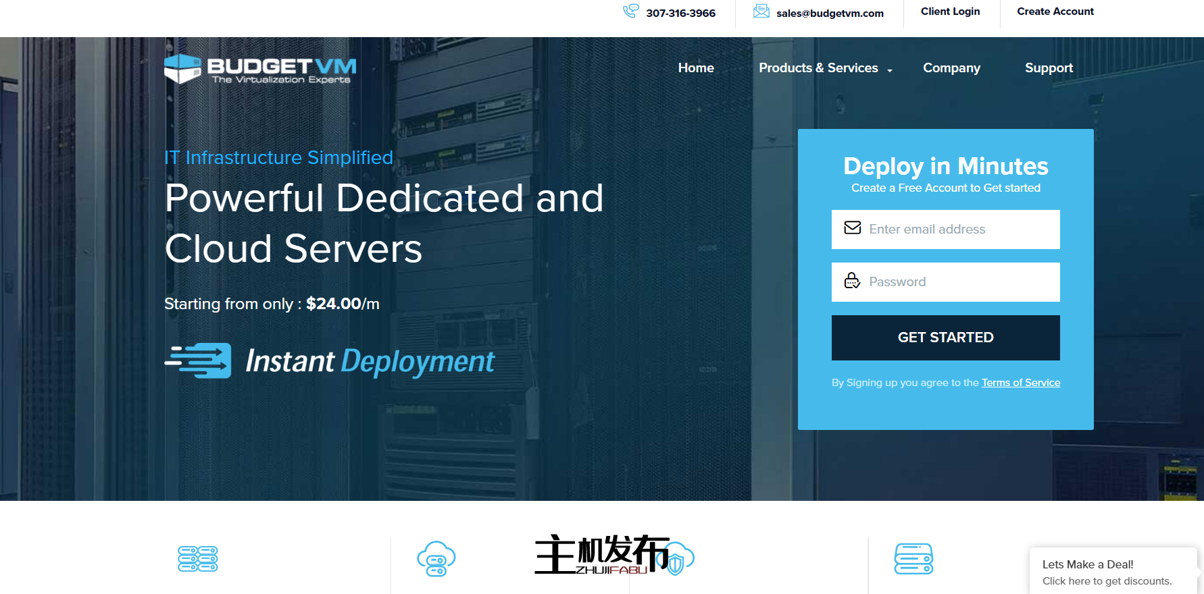Click the email envelope icon in top bar

tap(761, 11)
